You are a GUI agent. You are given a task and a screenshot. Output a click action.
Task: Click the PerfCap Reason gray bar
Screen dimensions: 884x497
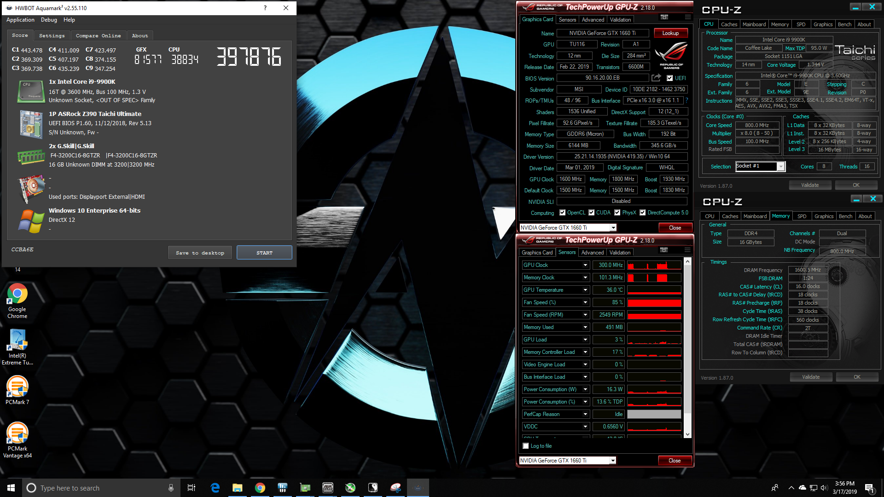coord(654,414)
